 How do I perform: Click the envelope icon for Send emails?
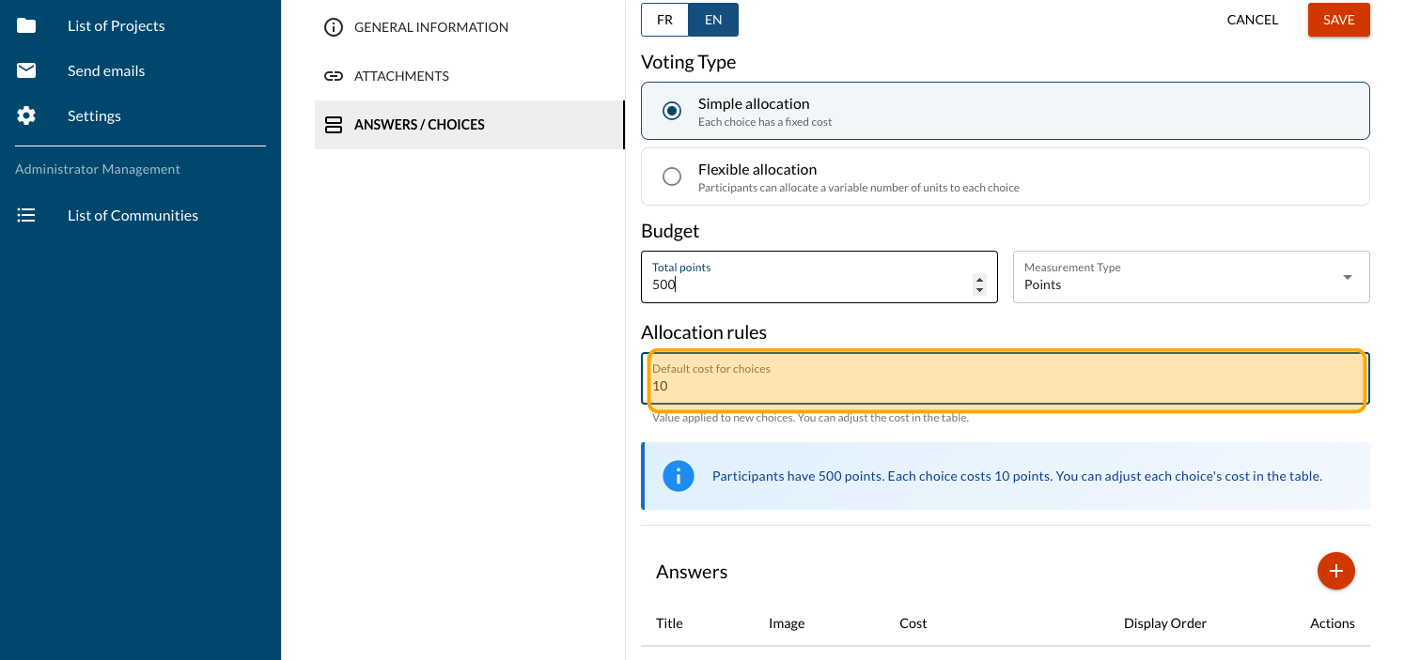click(26, 70)
